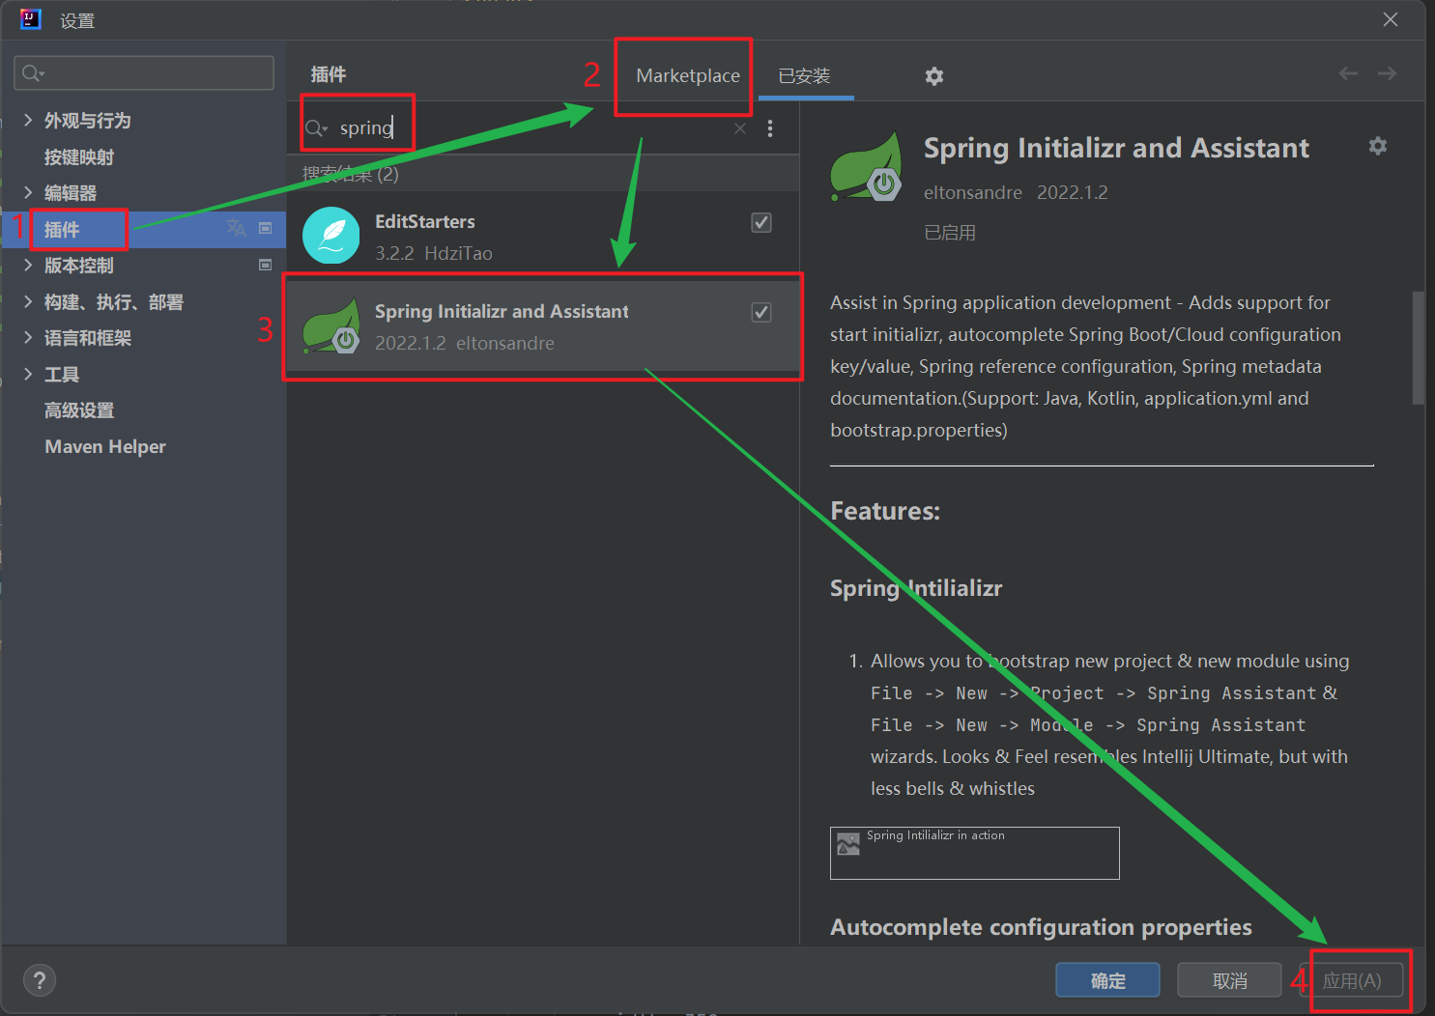The height and width of the screenshot is (1016, 1435).
Task: Click the 取消 button
Action: pos(1229,980)
